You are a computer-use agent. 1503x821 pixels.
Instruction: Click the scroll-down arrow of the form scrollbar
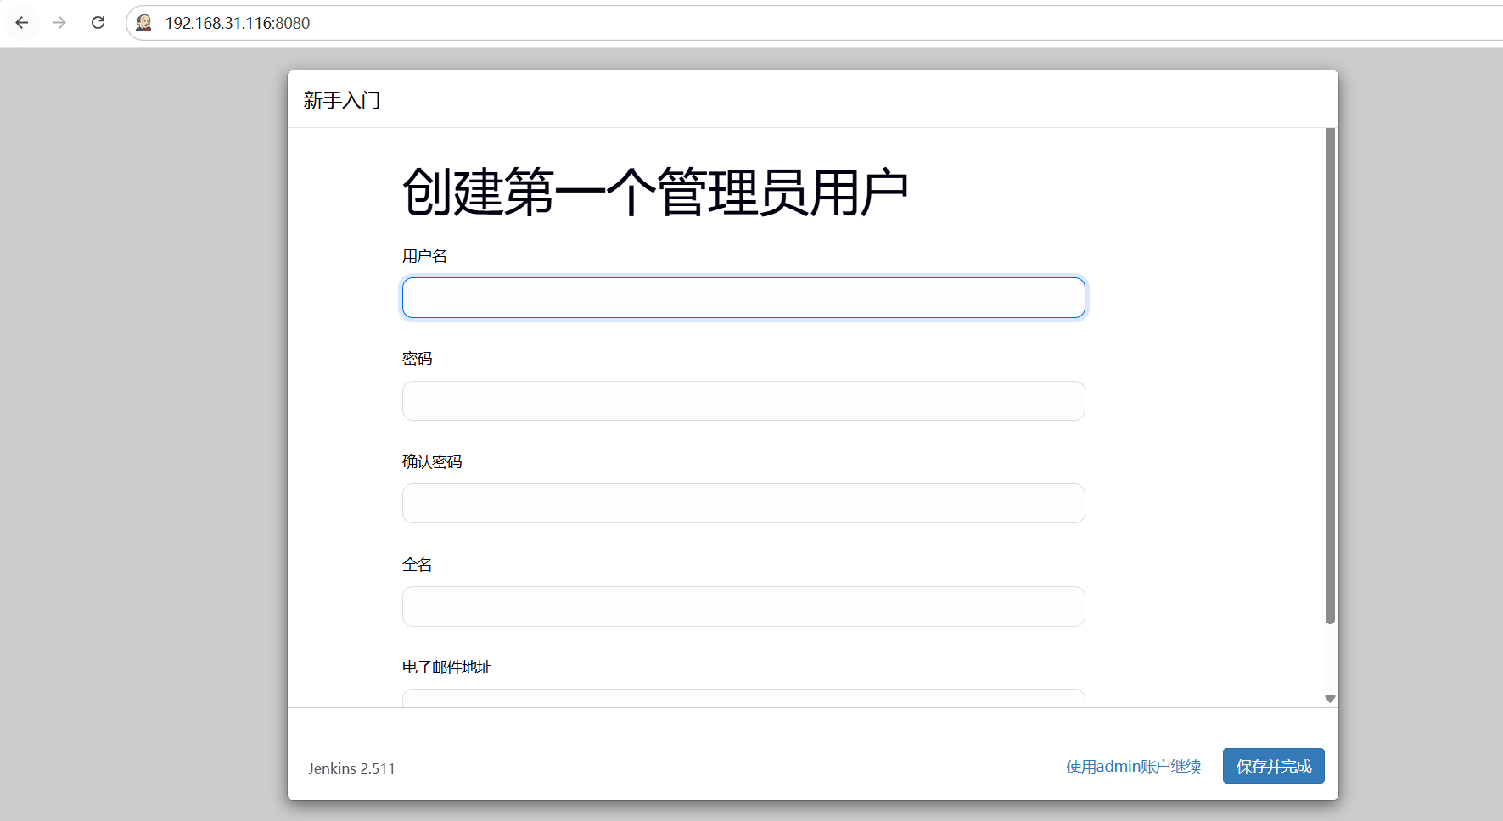tap(1330, 699)
